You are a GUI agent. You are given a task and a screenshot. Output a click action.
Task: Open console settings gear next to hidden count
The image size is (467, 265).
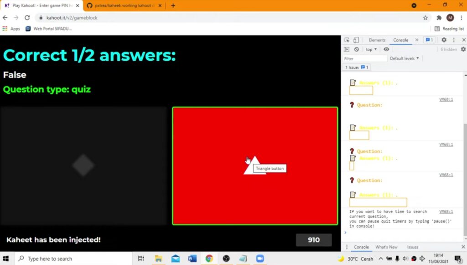463,49
